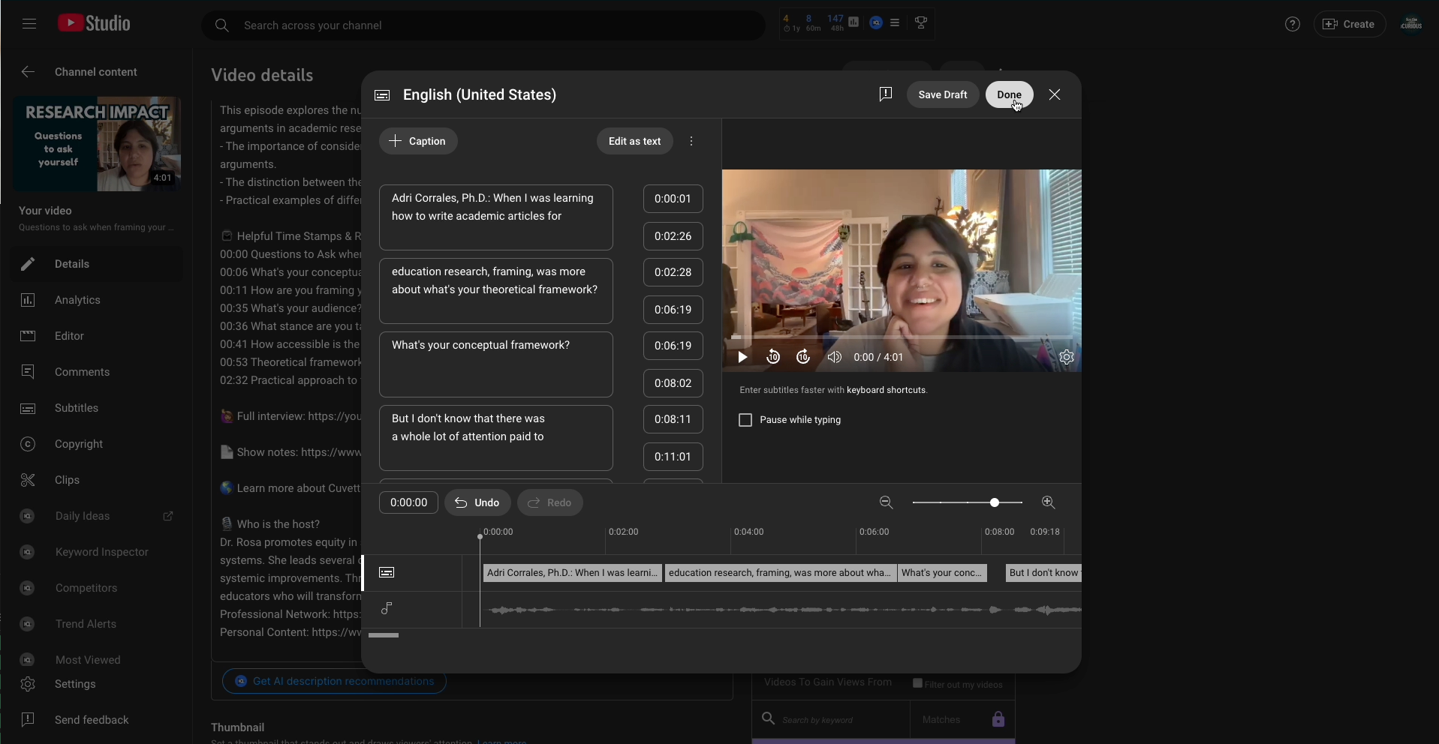Select the Clips tool in the sidebar
1439x744 pixels.
tap(66, 480)
